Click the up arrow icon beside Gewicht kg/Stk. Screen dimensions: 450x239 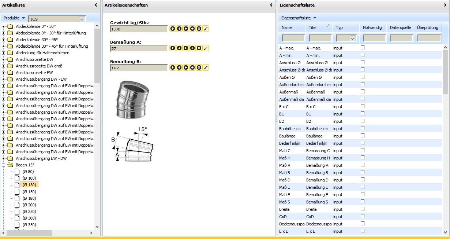point(173,29)
